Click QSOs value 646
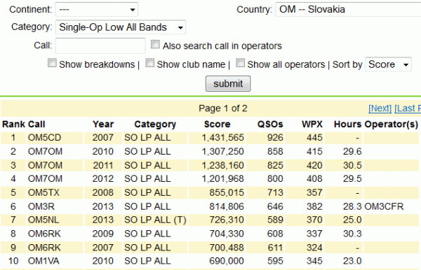Screen dimensions: 421x270 [x=275, y=206]
